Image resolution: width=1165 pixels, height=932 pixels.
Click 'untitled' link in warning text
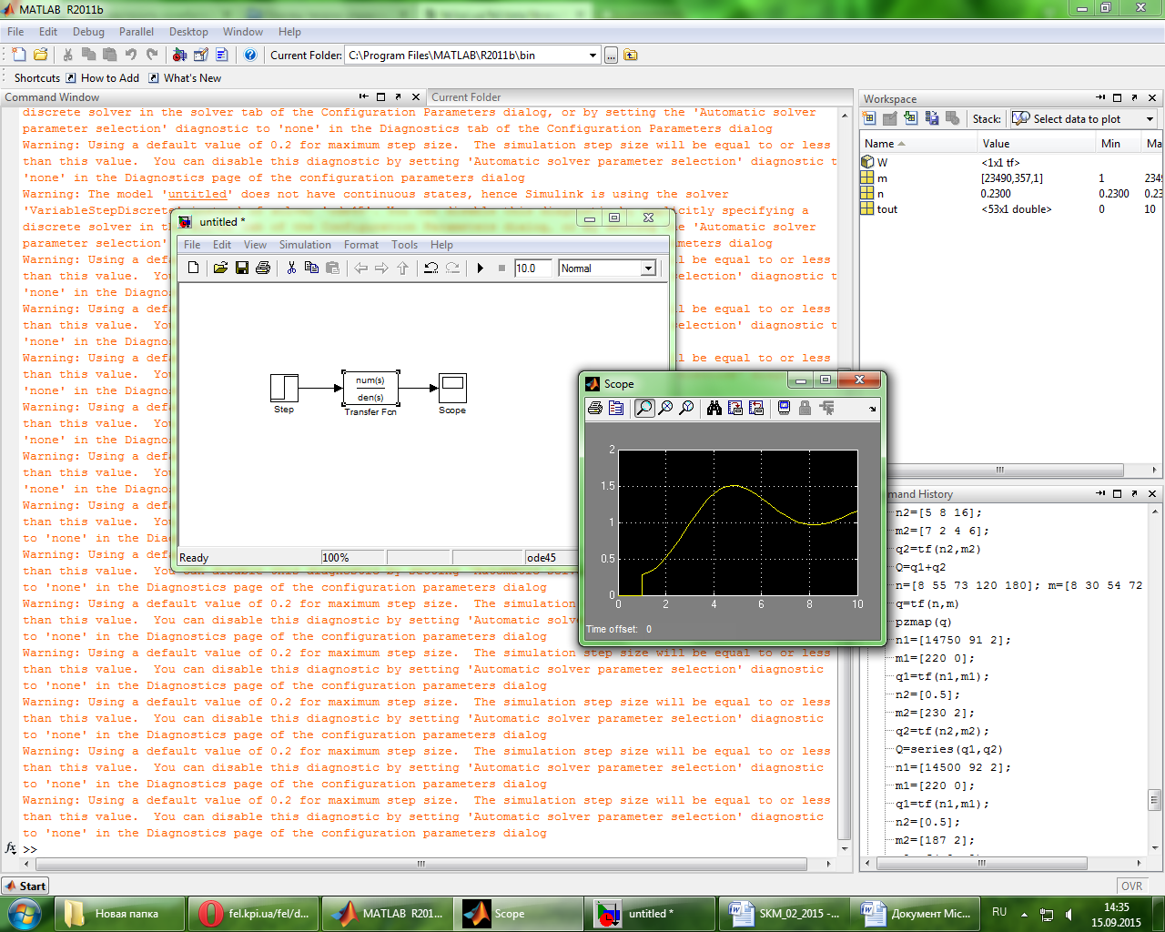[x=197, y=194]
